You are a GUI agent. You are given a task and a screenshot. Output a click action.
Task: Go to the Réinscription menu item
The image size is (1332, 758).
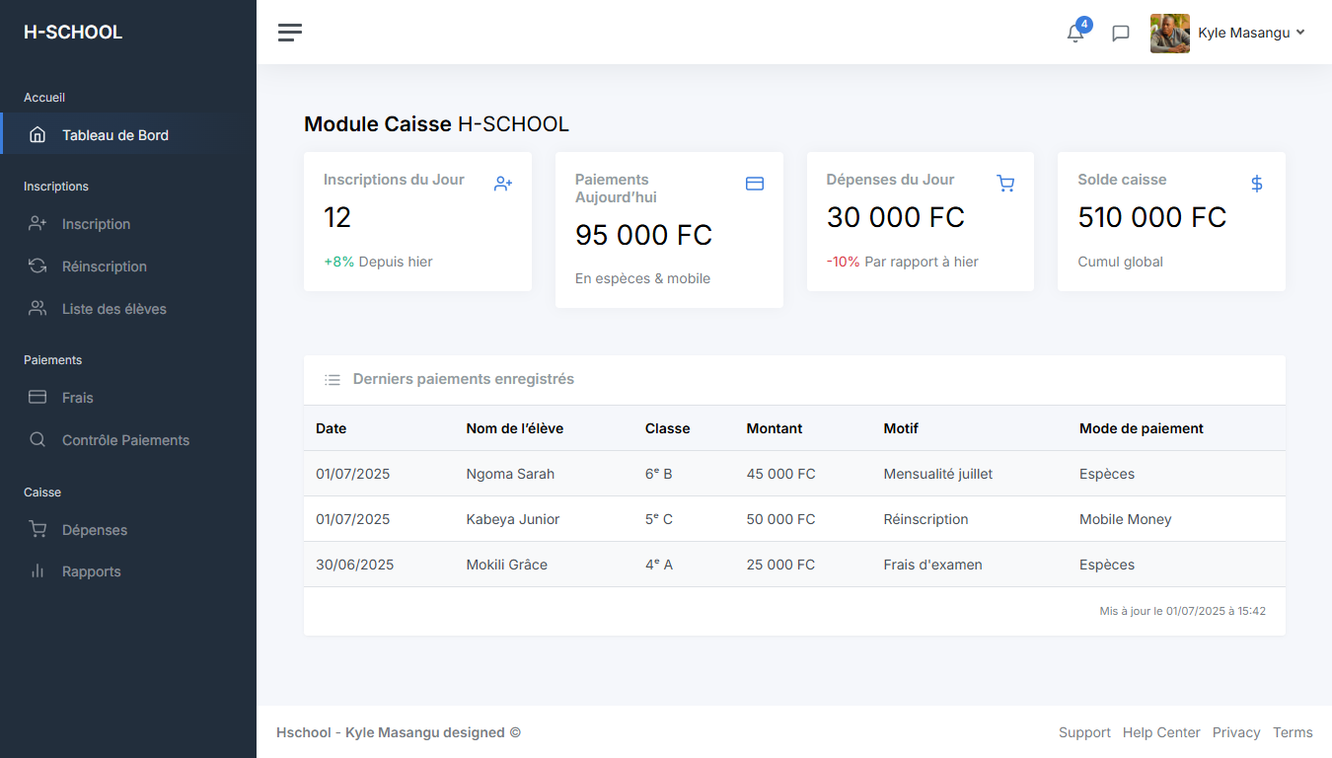(x=128, y=266)
